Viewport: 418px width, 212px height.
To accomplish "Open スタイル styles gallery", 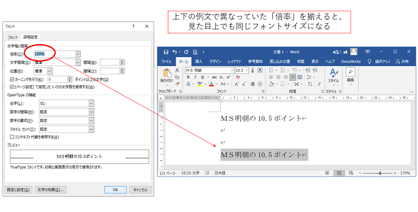I will point(333,76).
